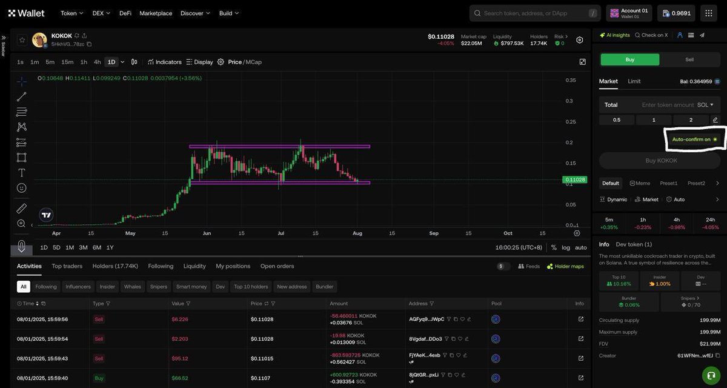727x388 pixels.
Task: Select the rectangle shape tool
Action: tap(21, 158)
